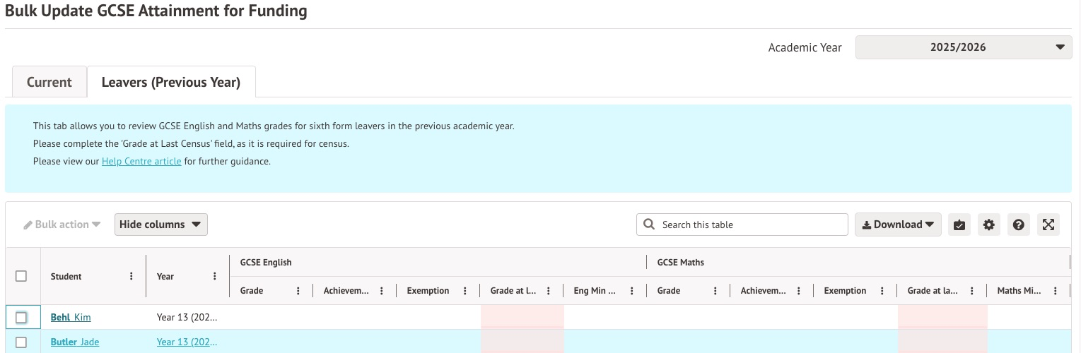Image resolution: width=1081 pixels, height=353 pixels.
Task: Open Student column three-dot menu
Action: click(131, 276)
